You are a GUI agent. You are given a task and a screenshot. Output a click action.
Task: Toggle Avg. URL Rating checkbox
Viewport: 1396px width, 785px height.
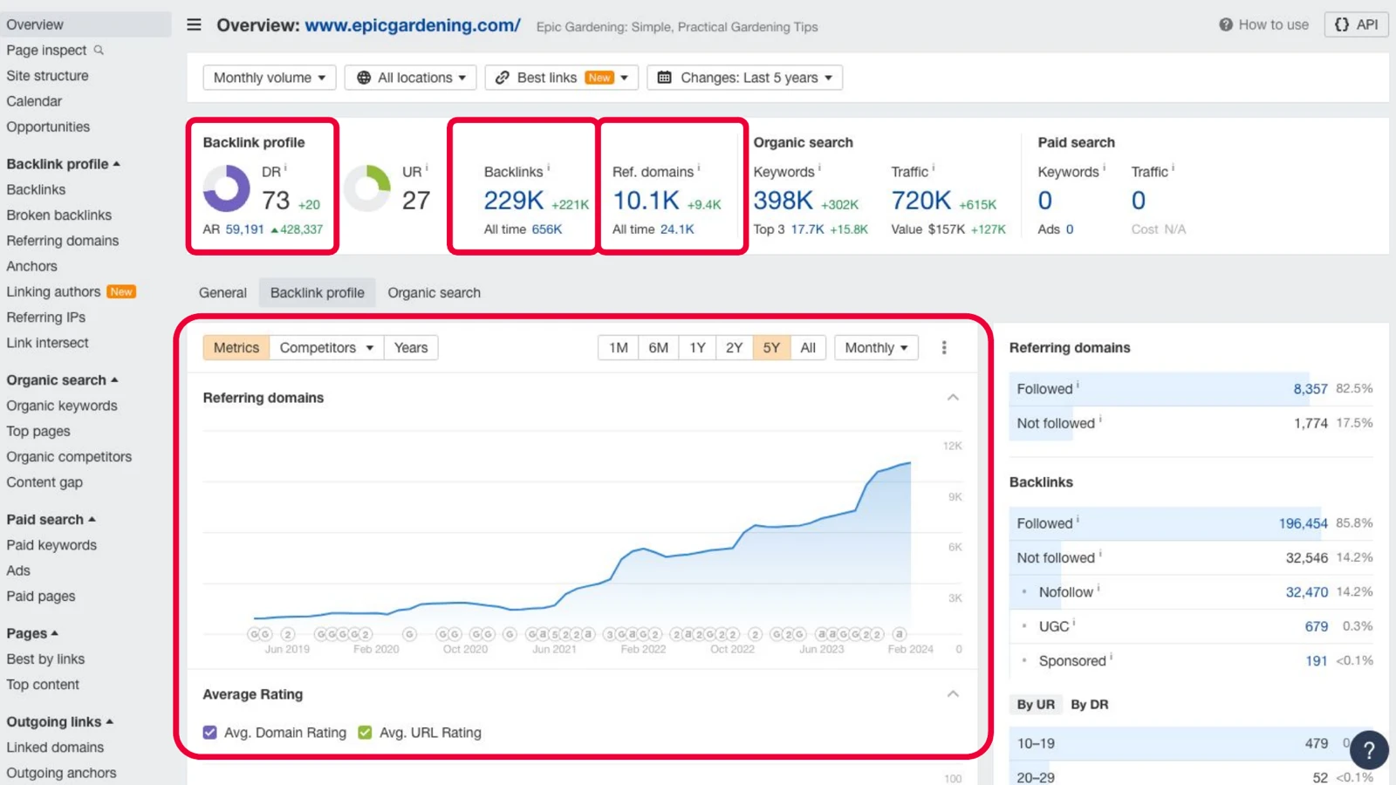pyautogui.click(x=365, y=733)
